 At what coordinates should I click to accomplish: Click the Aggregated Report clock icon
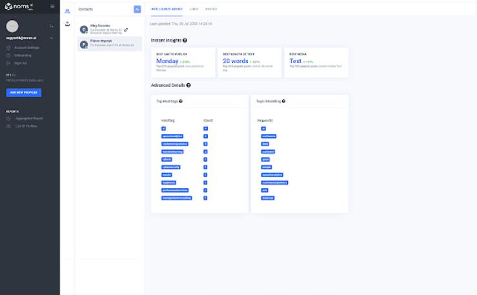click(x=8, y=119)
